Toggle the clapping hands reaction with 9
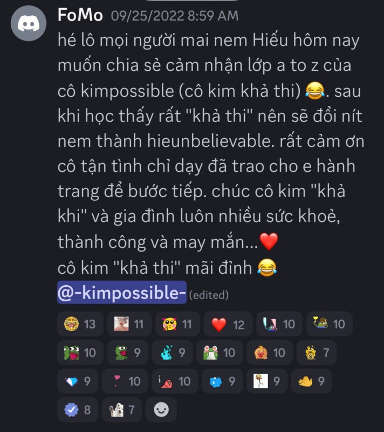Screen dimensions: 384x432 click(311, 381)
